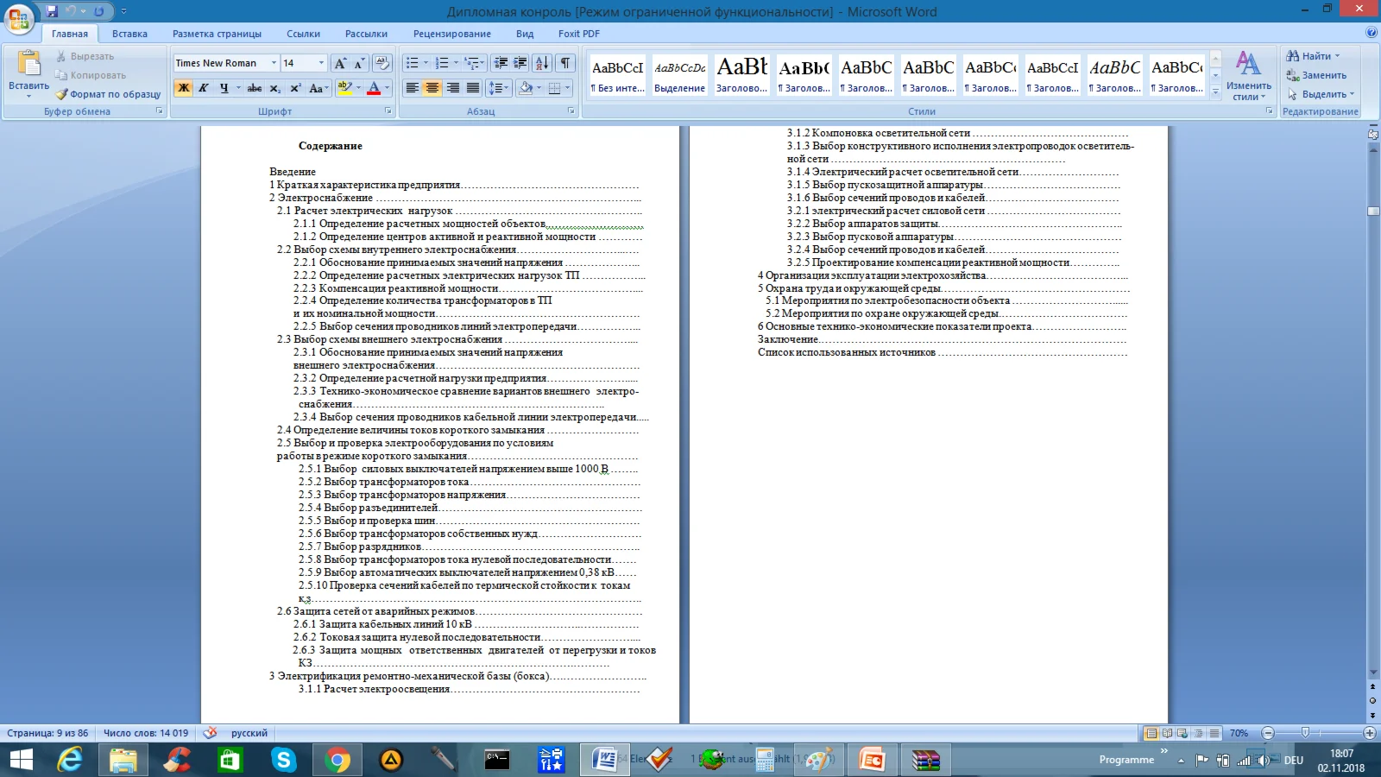Toggle Print Layout view button

coord(1151,733)
